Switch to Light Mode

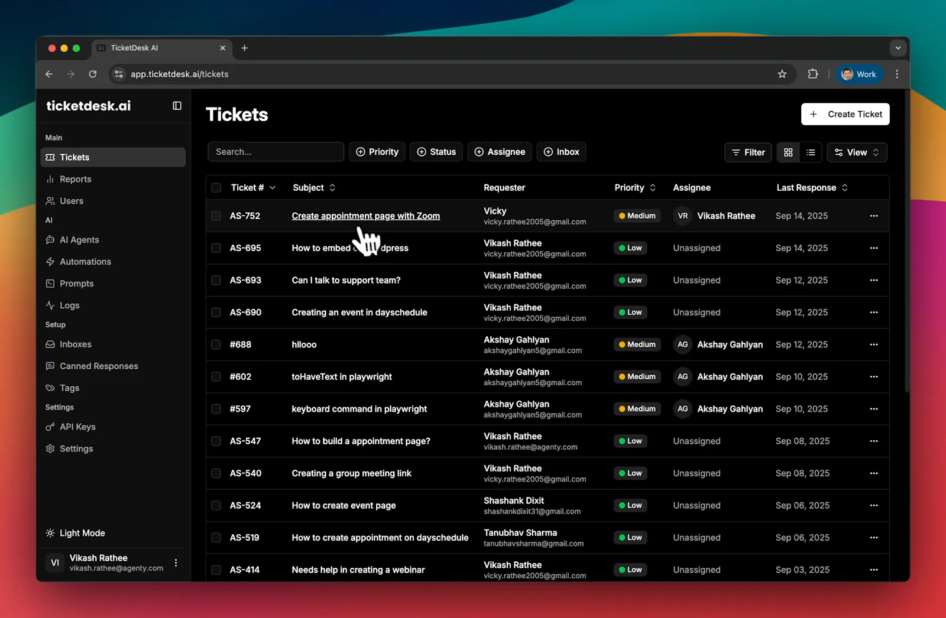point(76,533)
